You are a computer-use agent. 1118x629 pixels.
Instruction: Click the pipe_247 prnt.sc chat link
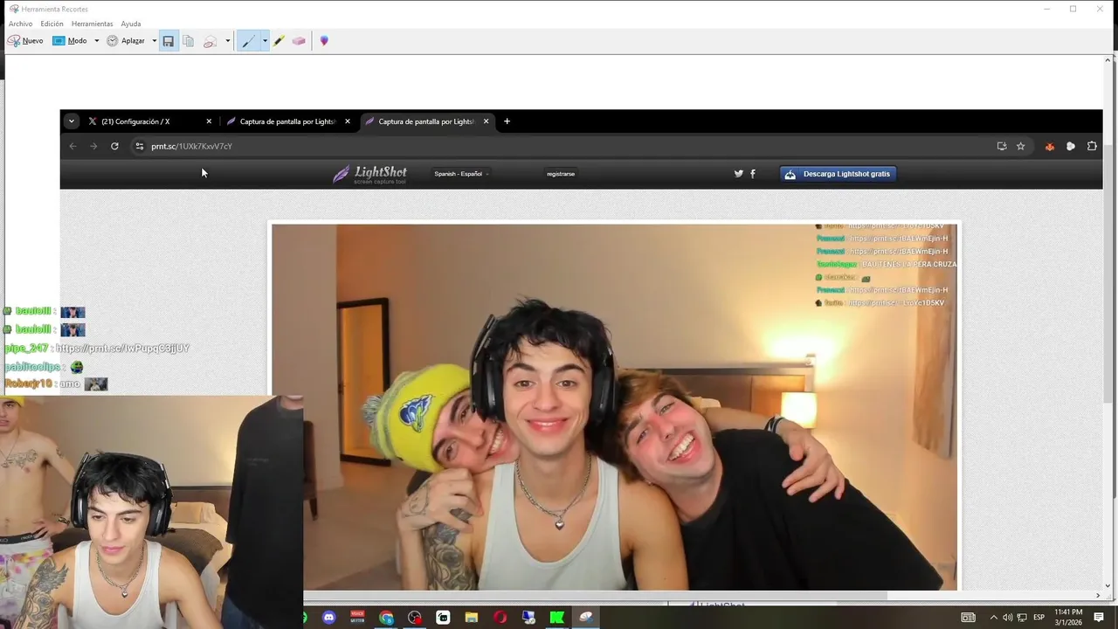pyautogui.click(x=122, y=349)
